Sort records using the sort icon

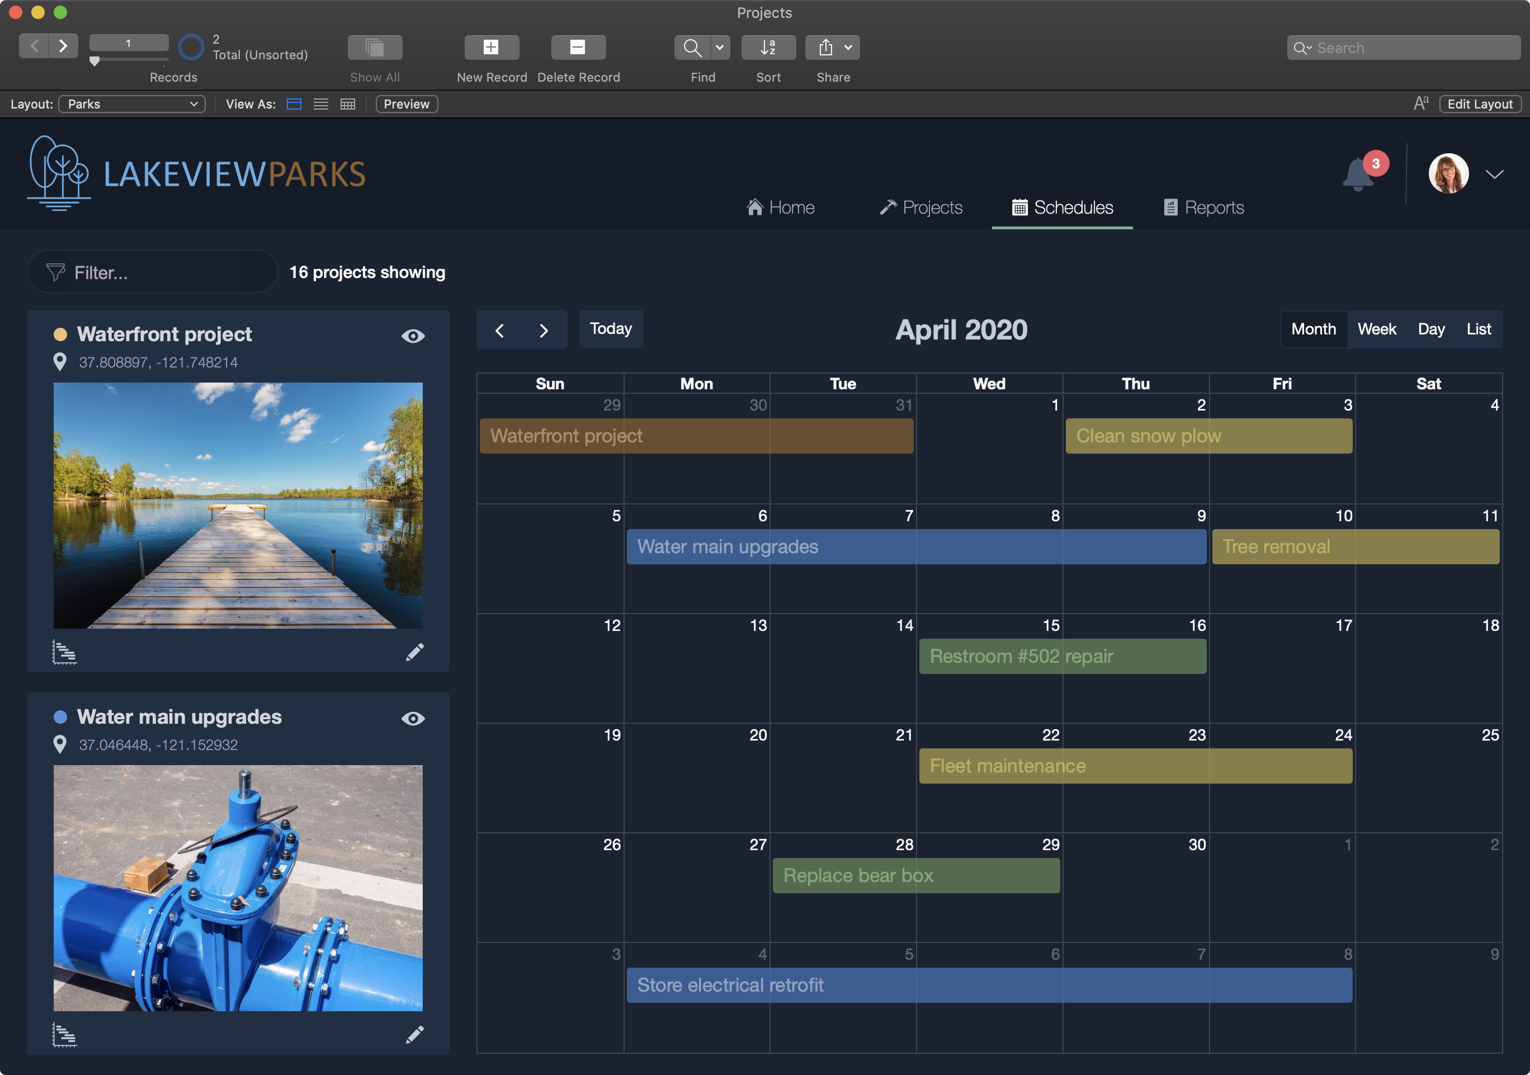pos(768,46)
